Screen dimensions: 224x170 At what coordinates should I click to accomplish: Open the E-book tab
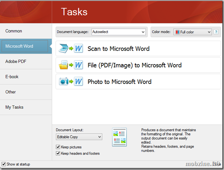point(26,77)
